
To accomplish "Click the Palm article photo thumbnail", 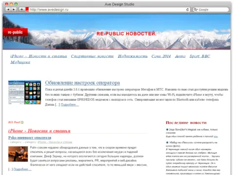I will pyautogui.click(x=18, y=154).
